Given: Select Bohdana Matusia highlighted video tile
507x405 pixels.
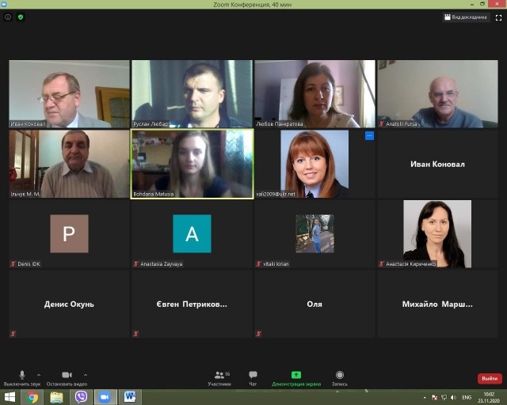Looking at the screenshot, I should click(x=192, y=164).
